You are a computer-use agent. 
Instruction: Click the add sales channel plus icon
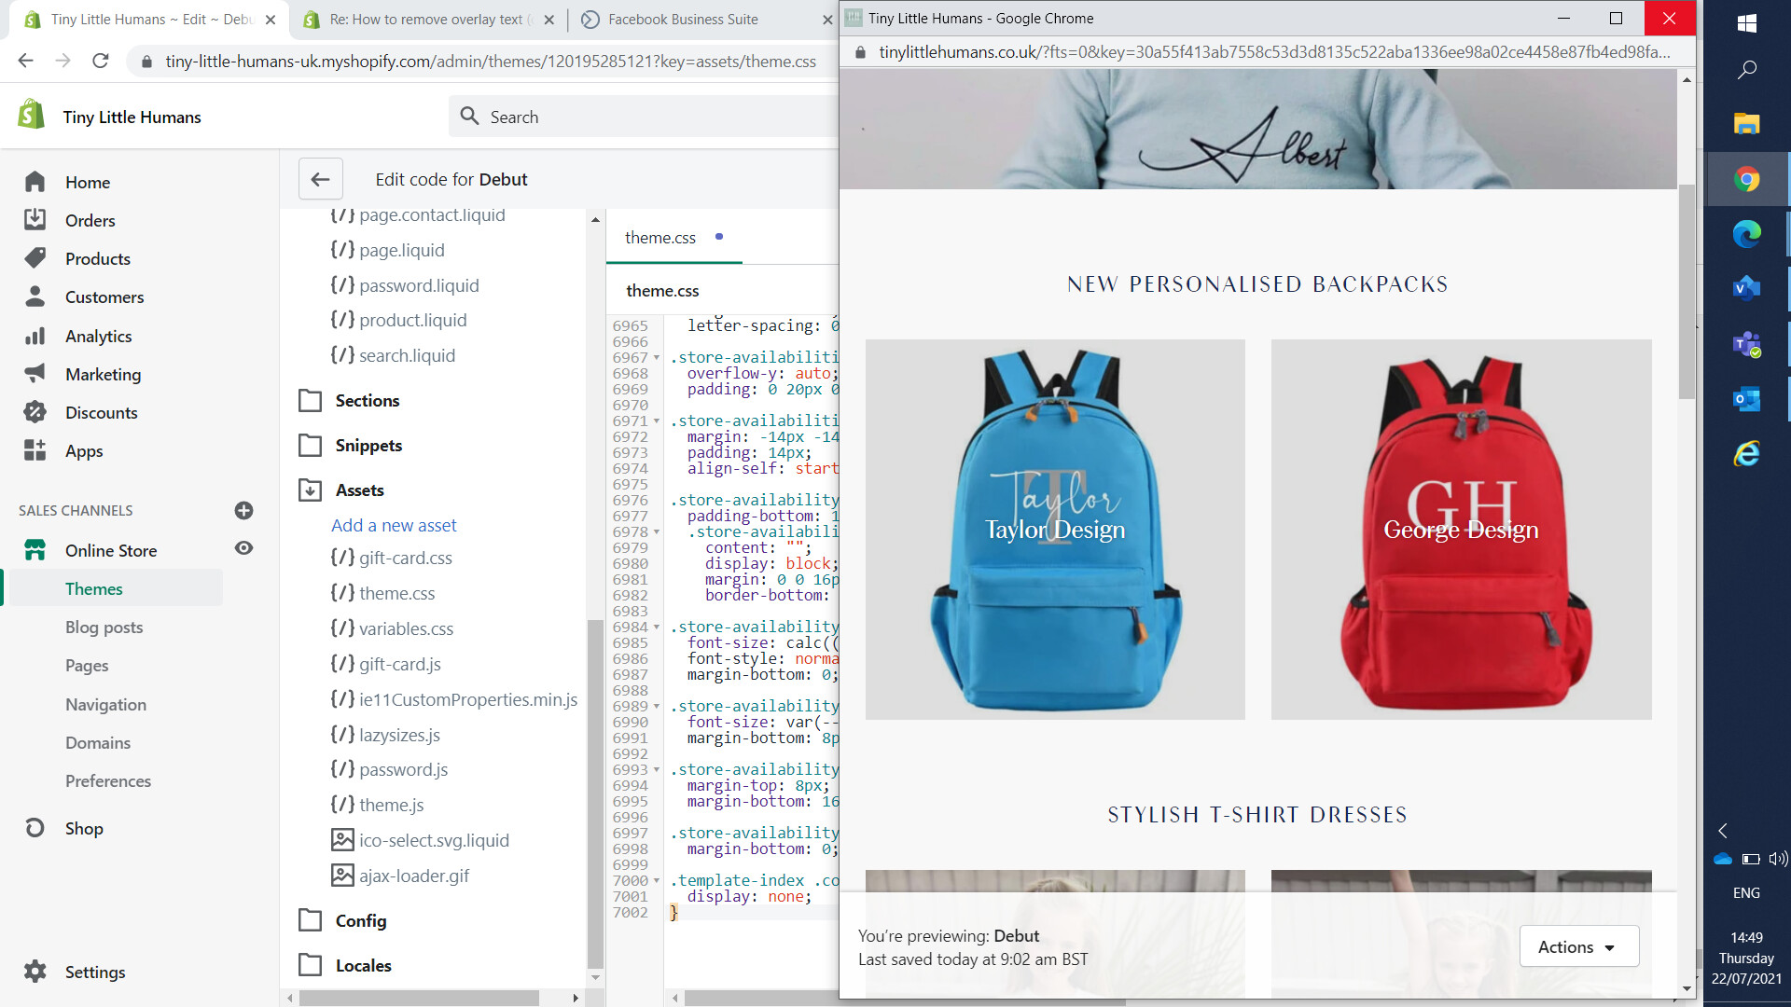tap(243, 510)
